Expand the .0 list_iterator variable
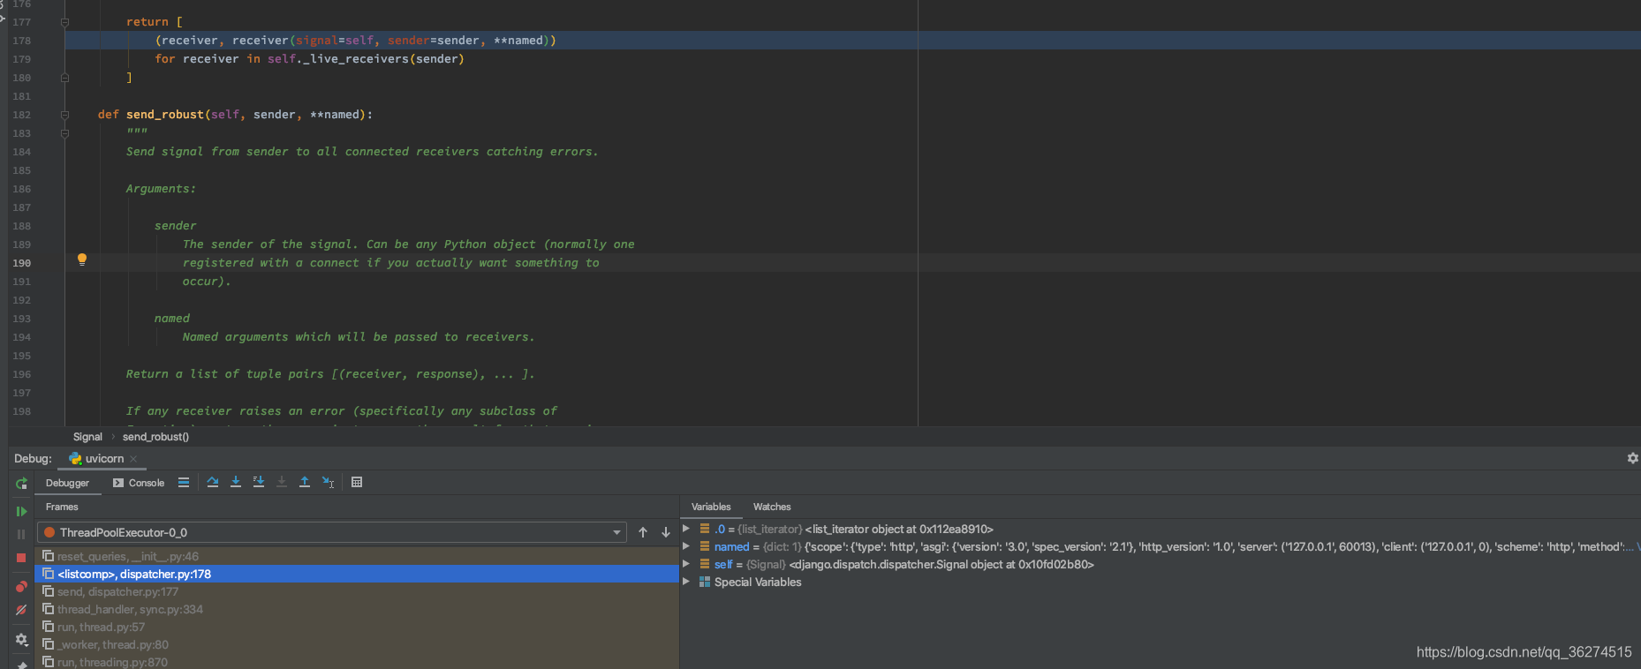1641x669 pixels. point(686,529)
